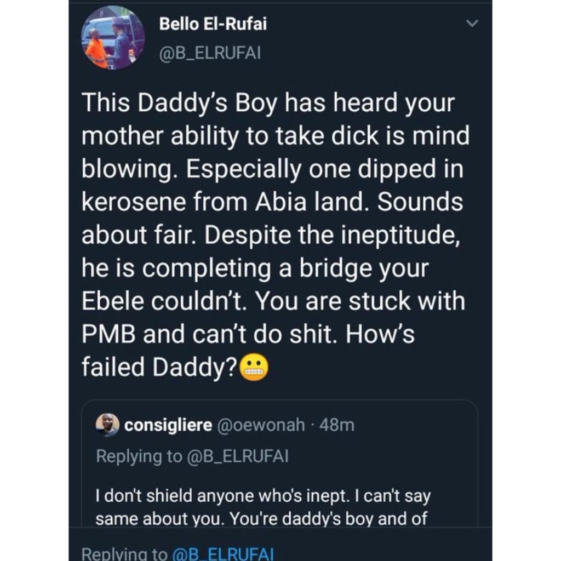Open Bello El-Rufai's profile picture
The image size is (561, 561).
pyautogui.click(x=113, y=38)
